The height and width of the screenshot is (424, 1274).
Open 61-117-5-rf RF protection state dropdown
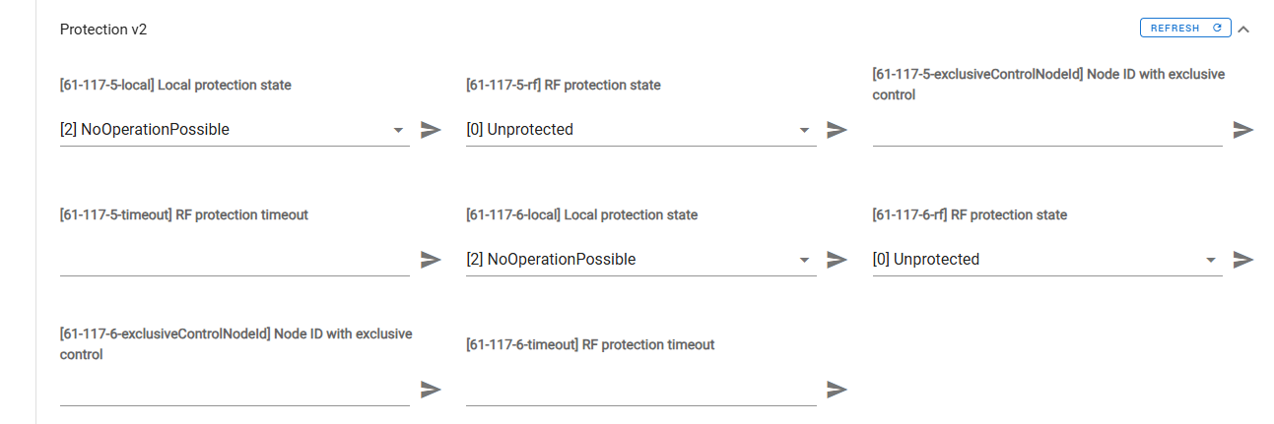coord(804,130)
